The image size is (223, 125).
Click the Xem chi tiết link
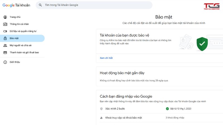pos(106,58)
